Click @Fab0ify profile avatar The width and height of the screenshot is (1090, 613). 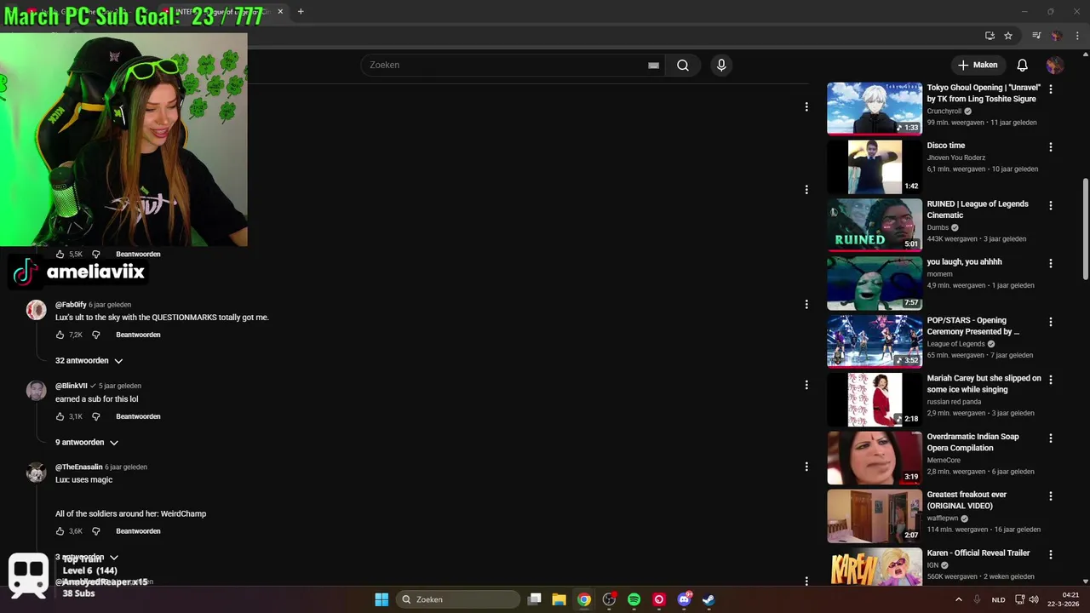(x=36, y=310)
